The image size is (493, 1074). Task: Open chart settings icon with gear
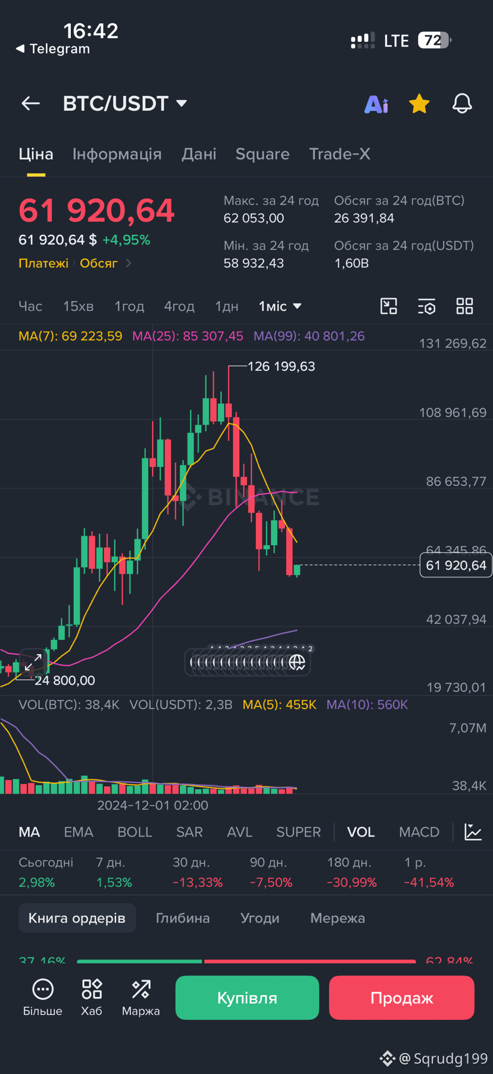tap(426, 307)
